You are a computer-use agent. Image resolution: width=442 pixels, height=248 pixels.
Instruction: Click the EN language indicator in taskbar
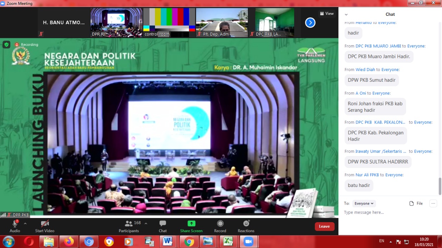click(382, 241)
